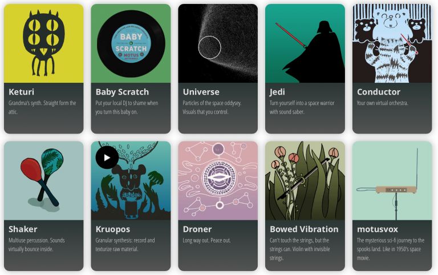Click the play button on Kruopos card
438x275 pixels.
tap(107, 157)
